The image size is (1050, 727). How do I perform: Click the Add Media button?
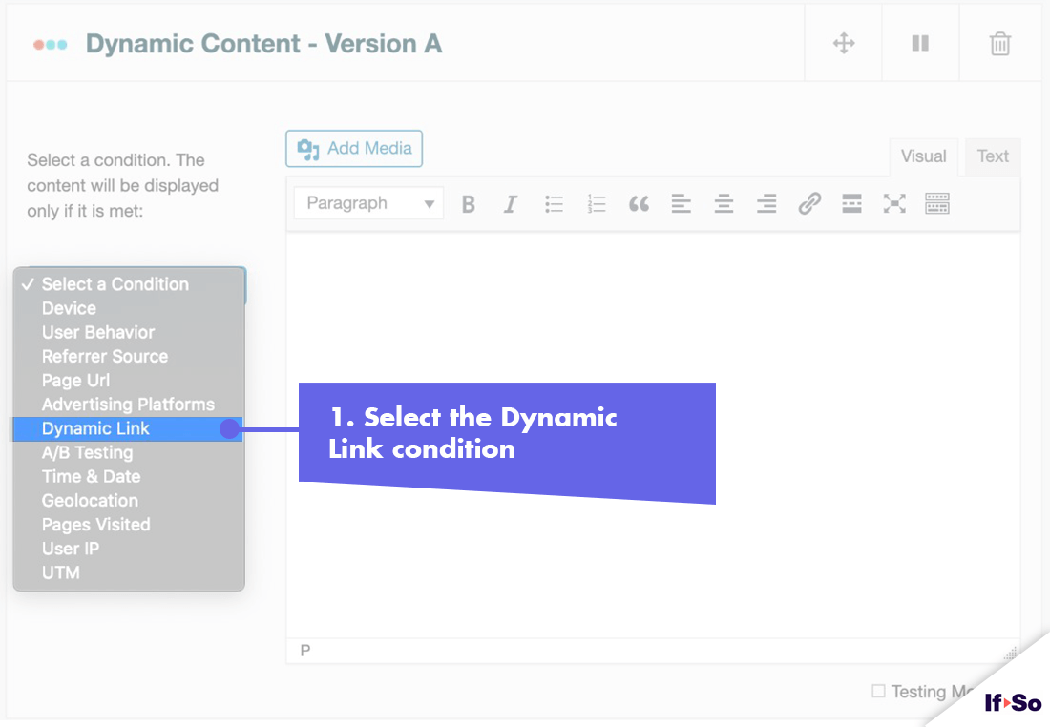click(x=353, y=148)
